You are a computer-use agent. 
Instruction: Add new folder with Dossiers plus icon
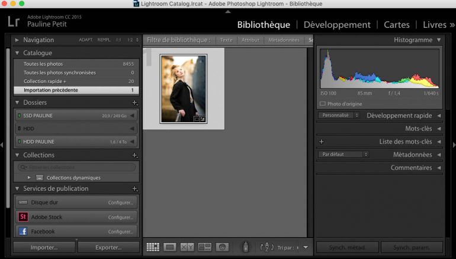click(135, 103)
